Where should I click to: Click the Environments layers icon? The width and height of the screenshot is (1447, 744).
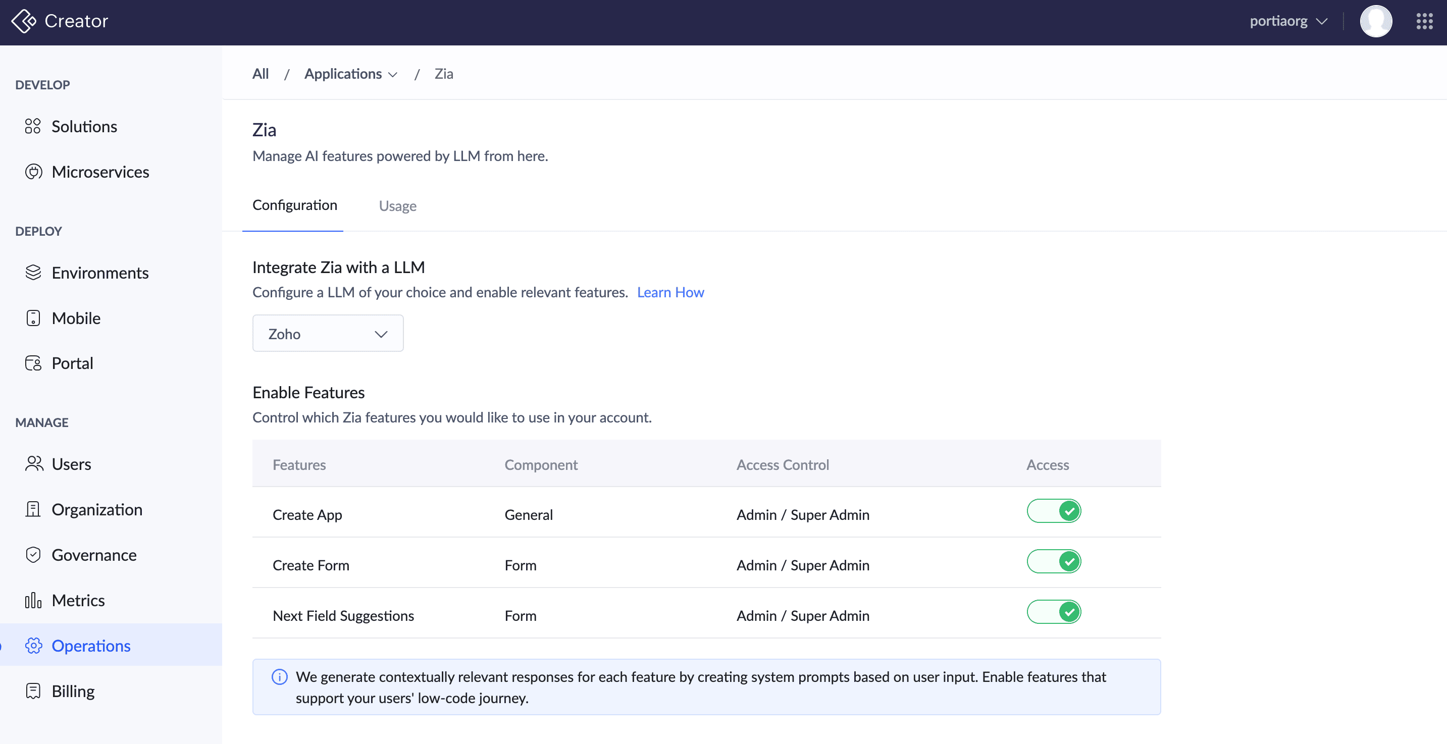33,273
